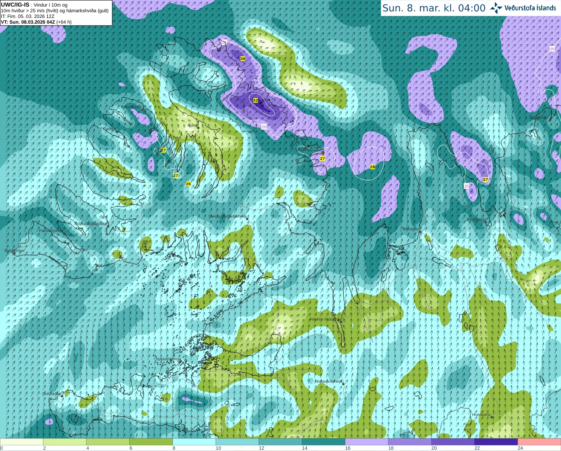Click the lavender 16–18 legend swatch

367,442
